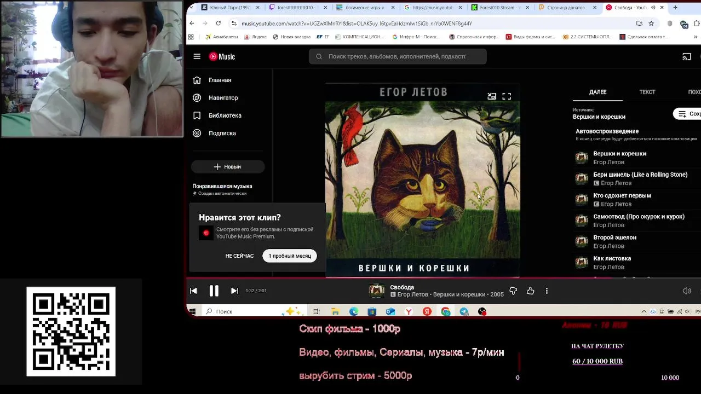The width and height of the screenshot is (701, 394).
Task: Open Telegram from the taskbar
Action: (464, 311)
